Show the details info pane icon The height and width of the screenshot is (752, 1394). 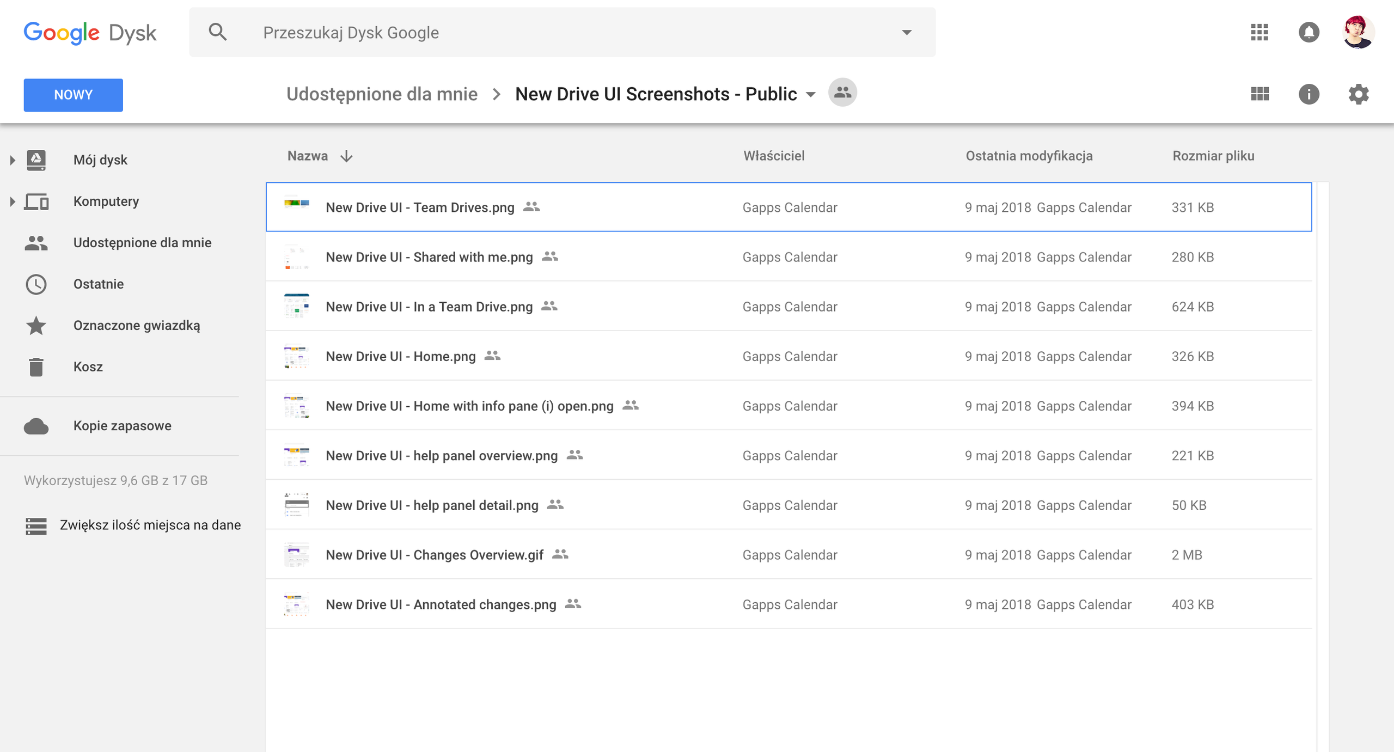tap(1309, 94)
